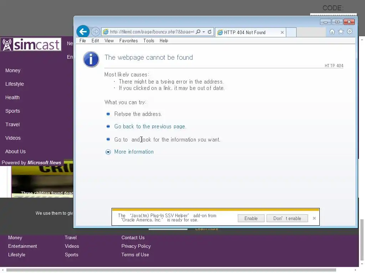The height and width of the screenshot is (273, 365).
Task: Click the background page vertical scrollbar
Action: [x=362, y=239]
